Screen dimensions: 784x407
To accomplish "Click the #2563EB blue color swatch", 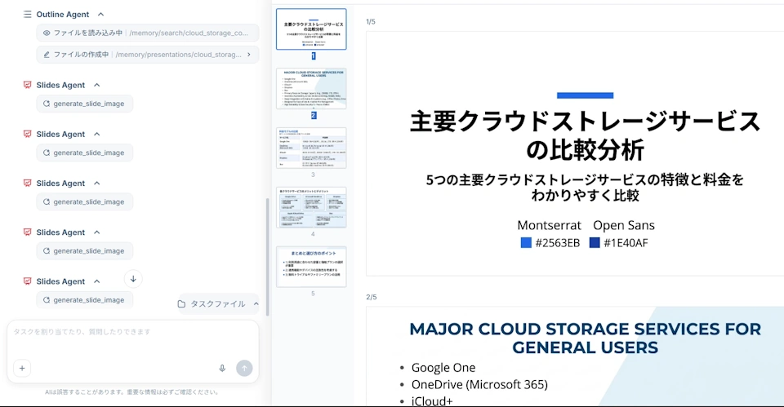I will (x=526, y=243).
